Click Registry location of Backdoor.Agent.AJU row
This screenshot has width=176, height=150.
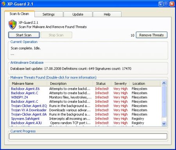click(138, 123)
